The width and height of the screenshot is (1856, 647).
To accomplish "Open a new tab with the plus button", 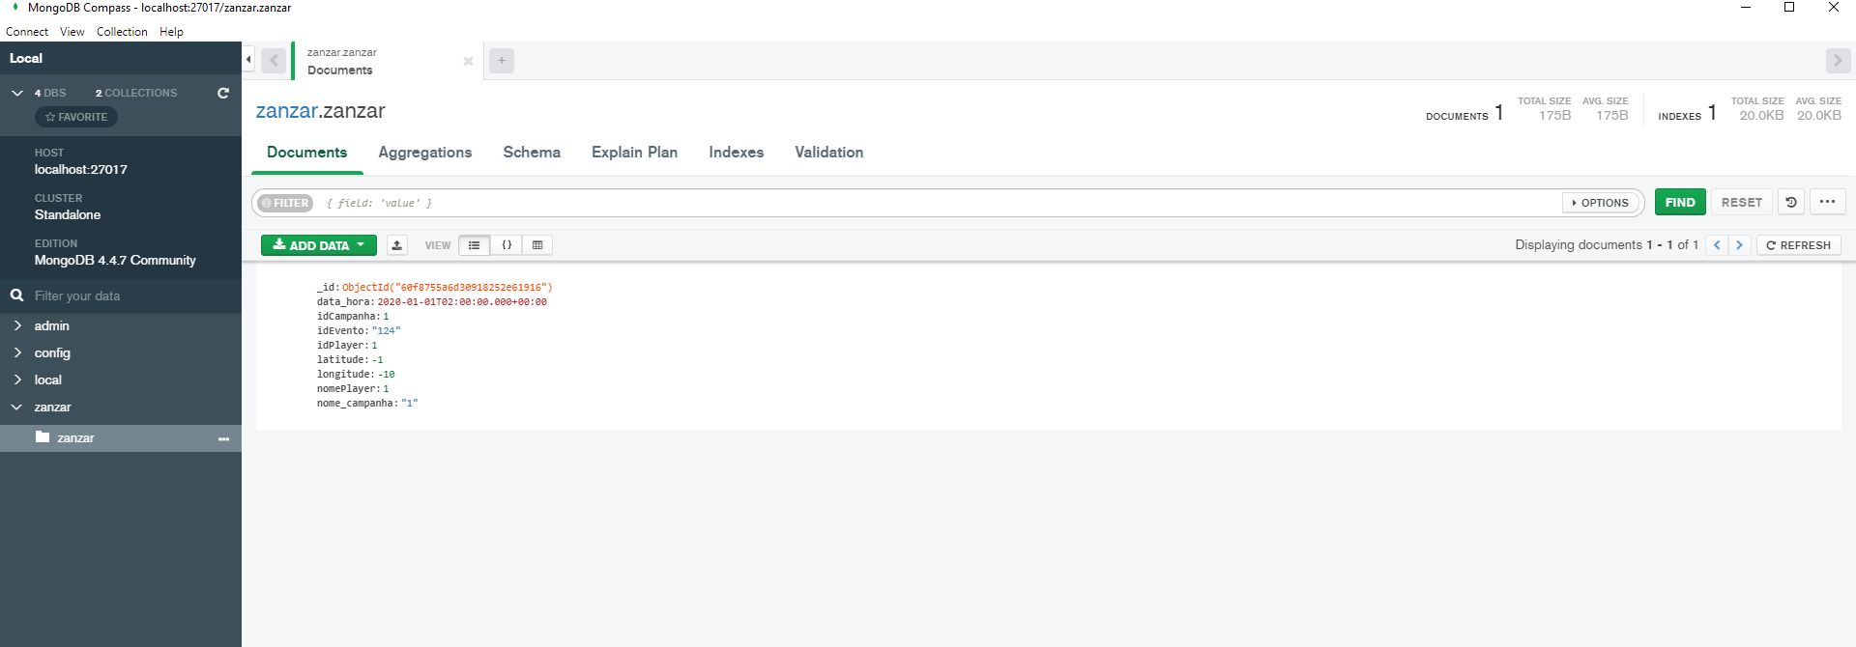I will point(502,61).
